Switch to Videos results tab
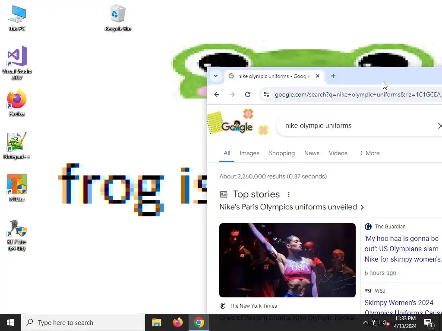 (x=338, y=153)
